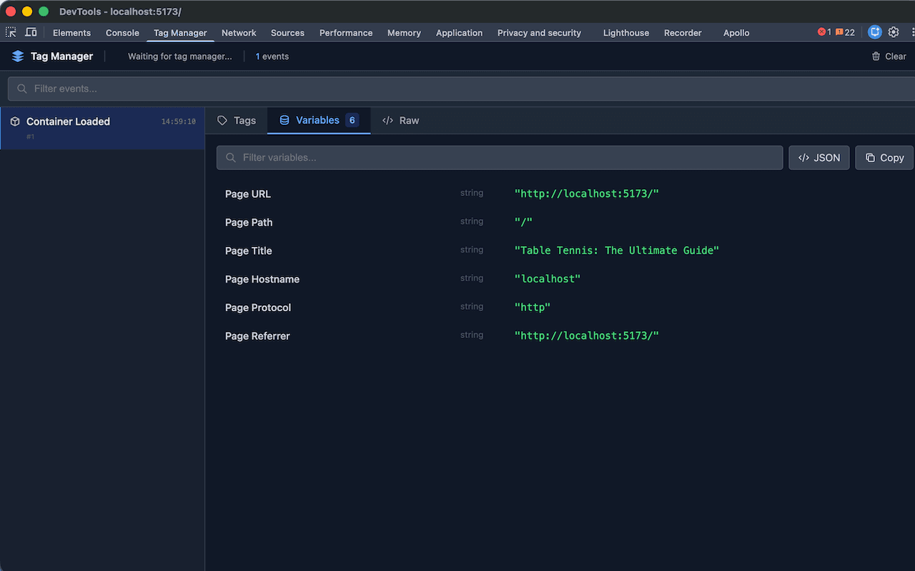Image resolution: width=915 pixels, height=571 pixels.
Task: Focus the Filter events search field
Action: [x=461, y=89]
